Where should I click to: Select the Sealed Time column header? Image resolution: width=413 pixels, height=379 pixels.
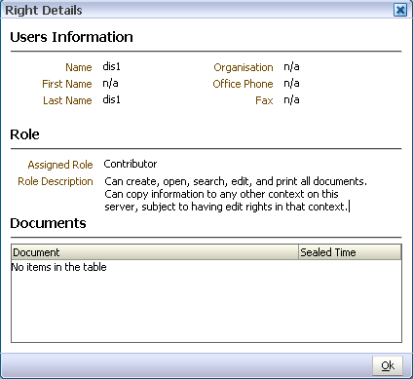(x=350, y=252)
